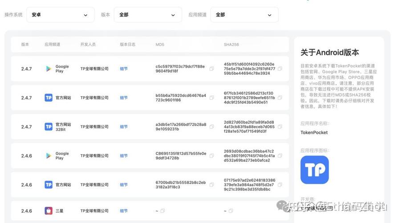
Task: Open the 应用频道 filter dropdown
Action: click(244, 15)
